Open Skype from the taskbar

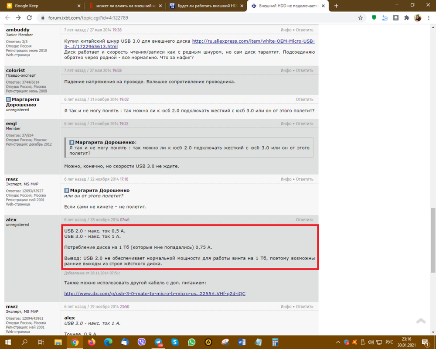(175, 342)
